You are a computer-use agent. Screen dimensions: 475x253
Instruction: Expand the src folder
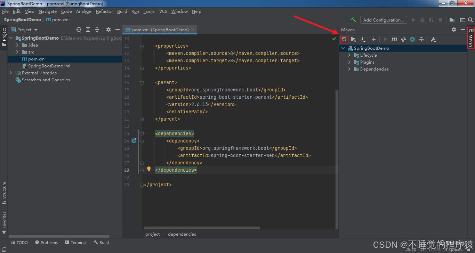[17, 52]
